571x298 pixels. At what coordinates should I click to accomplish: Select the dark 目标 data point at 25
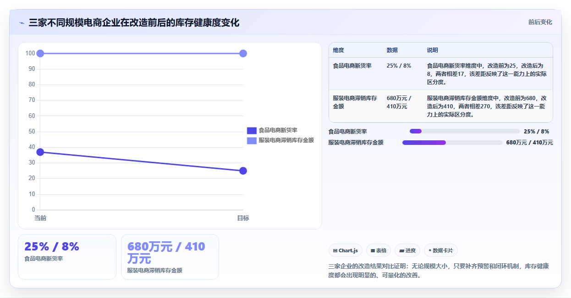coord(243,171)
